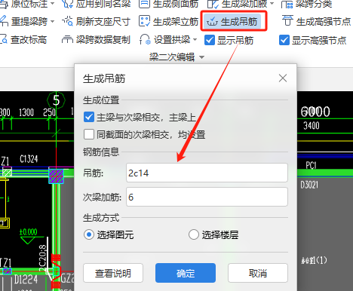This screenshot has height=291, width=353.
Task: Uncheck 主梁与次梁相交,主梁上 checkbox
Action: [x=89, y=117]
